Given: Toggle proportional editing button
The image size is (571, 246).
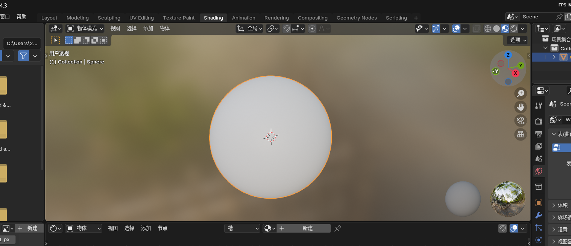Looking at the screenshot, I should [312, 29].
